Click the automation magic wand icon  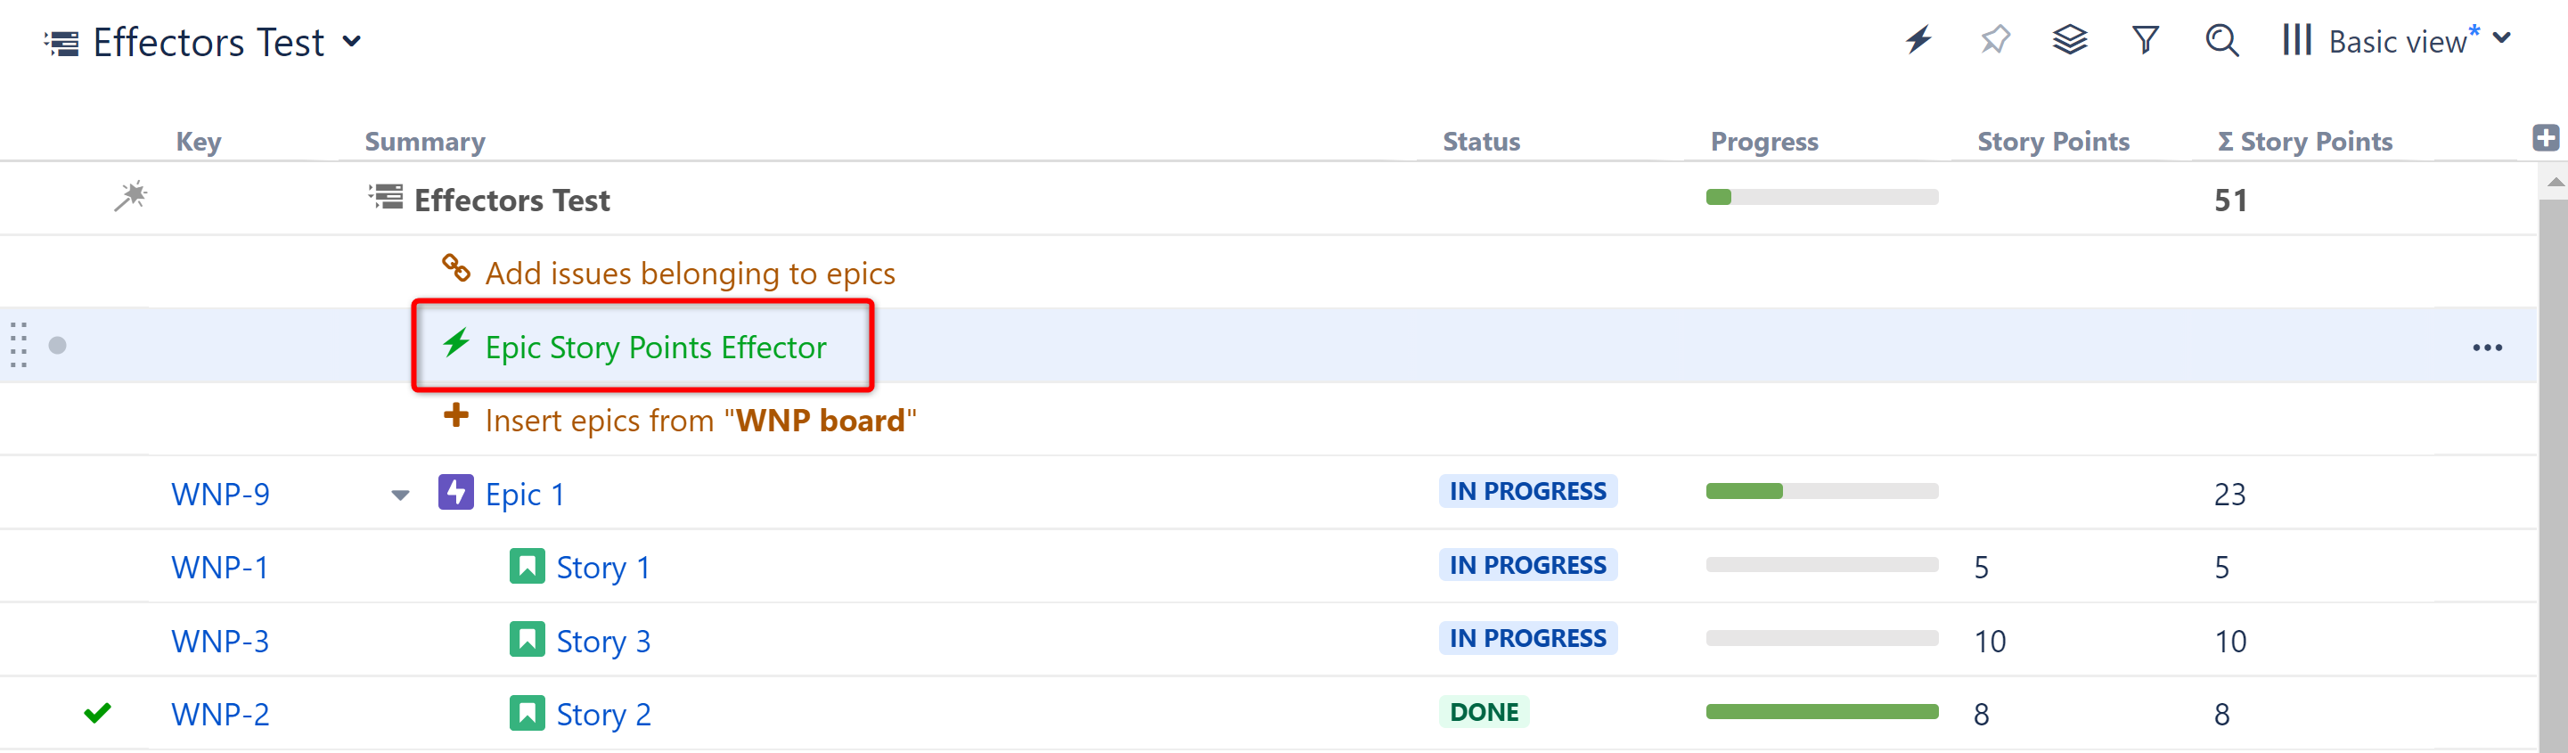tap(131, 196)
